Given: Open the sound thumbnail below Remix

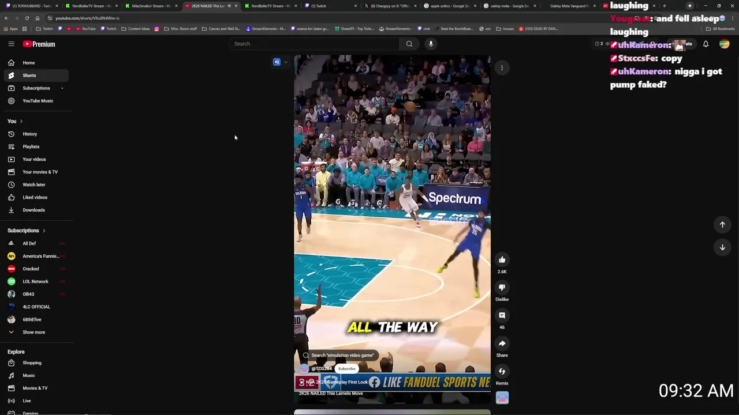Looking at the screenshot, I should point(502,398).
